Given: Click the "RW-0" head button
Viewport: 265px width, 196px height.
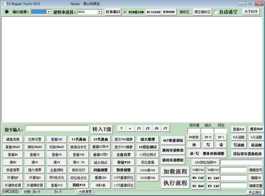Looking at the screenshot, I should click(x=208, y=137).
